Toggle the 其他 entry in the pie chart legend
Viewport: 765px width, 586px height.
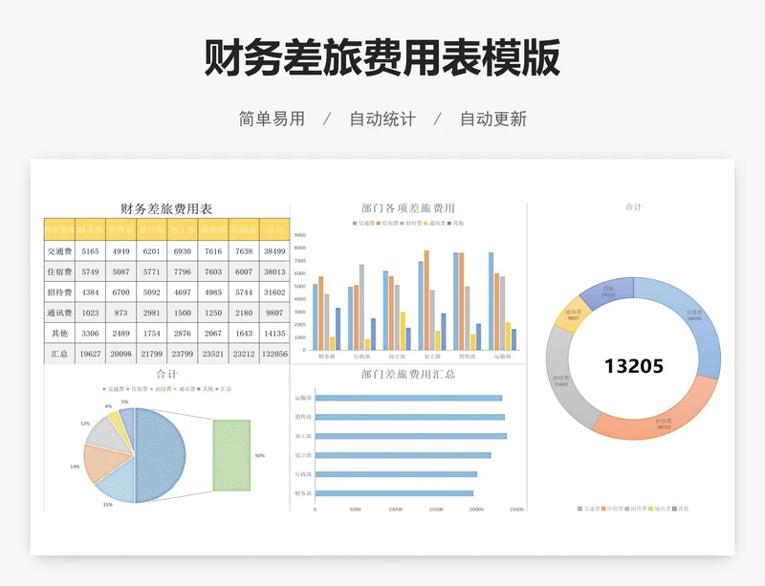coord(200,390)
